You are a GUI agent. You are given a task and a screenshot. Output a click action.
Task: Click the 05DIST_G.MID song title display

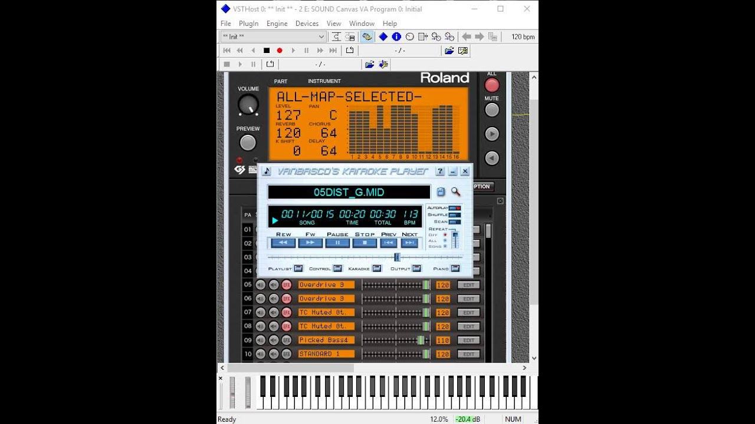pos(349,192)
